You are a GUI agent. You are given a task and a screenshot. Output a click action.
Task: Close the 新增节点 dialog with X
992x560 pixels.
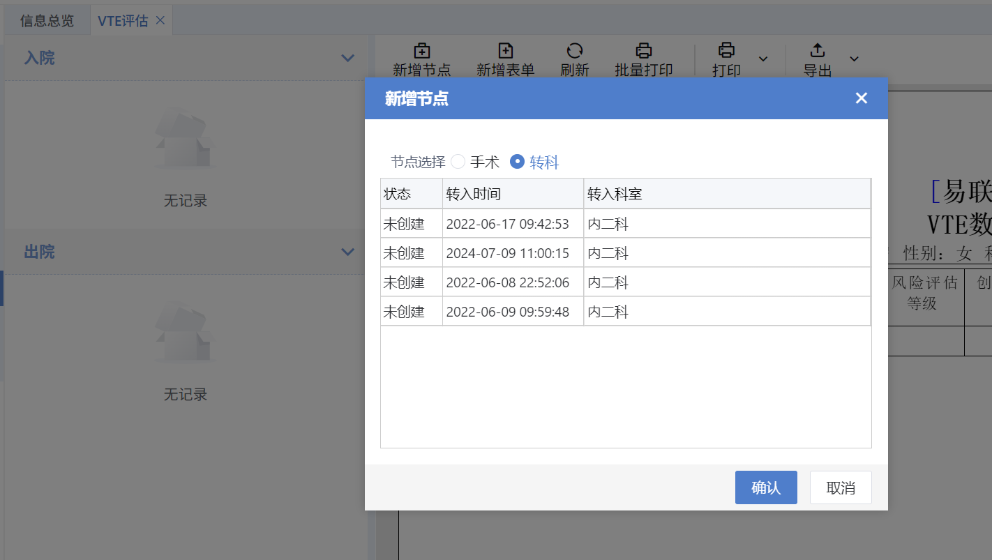(861, 98)
